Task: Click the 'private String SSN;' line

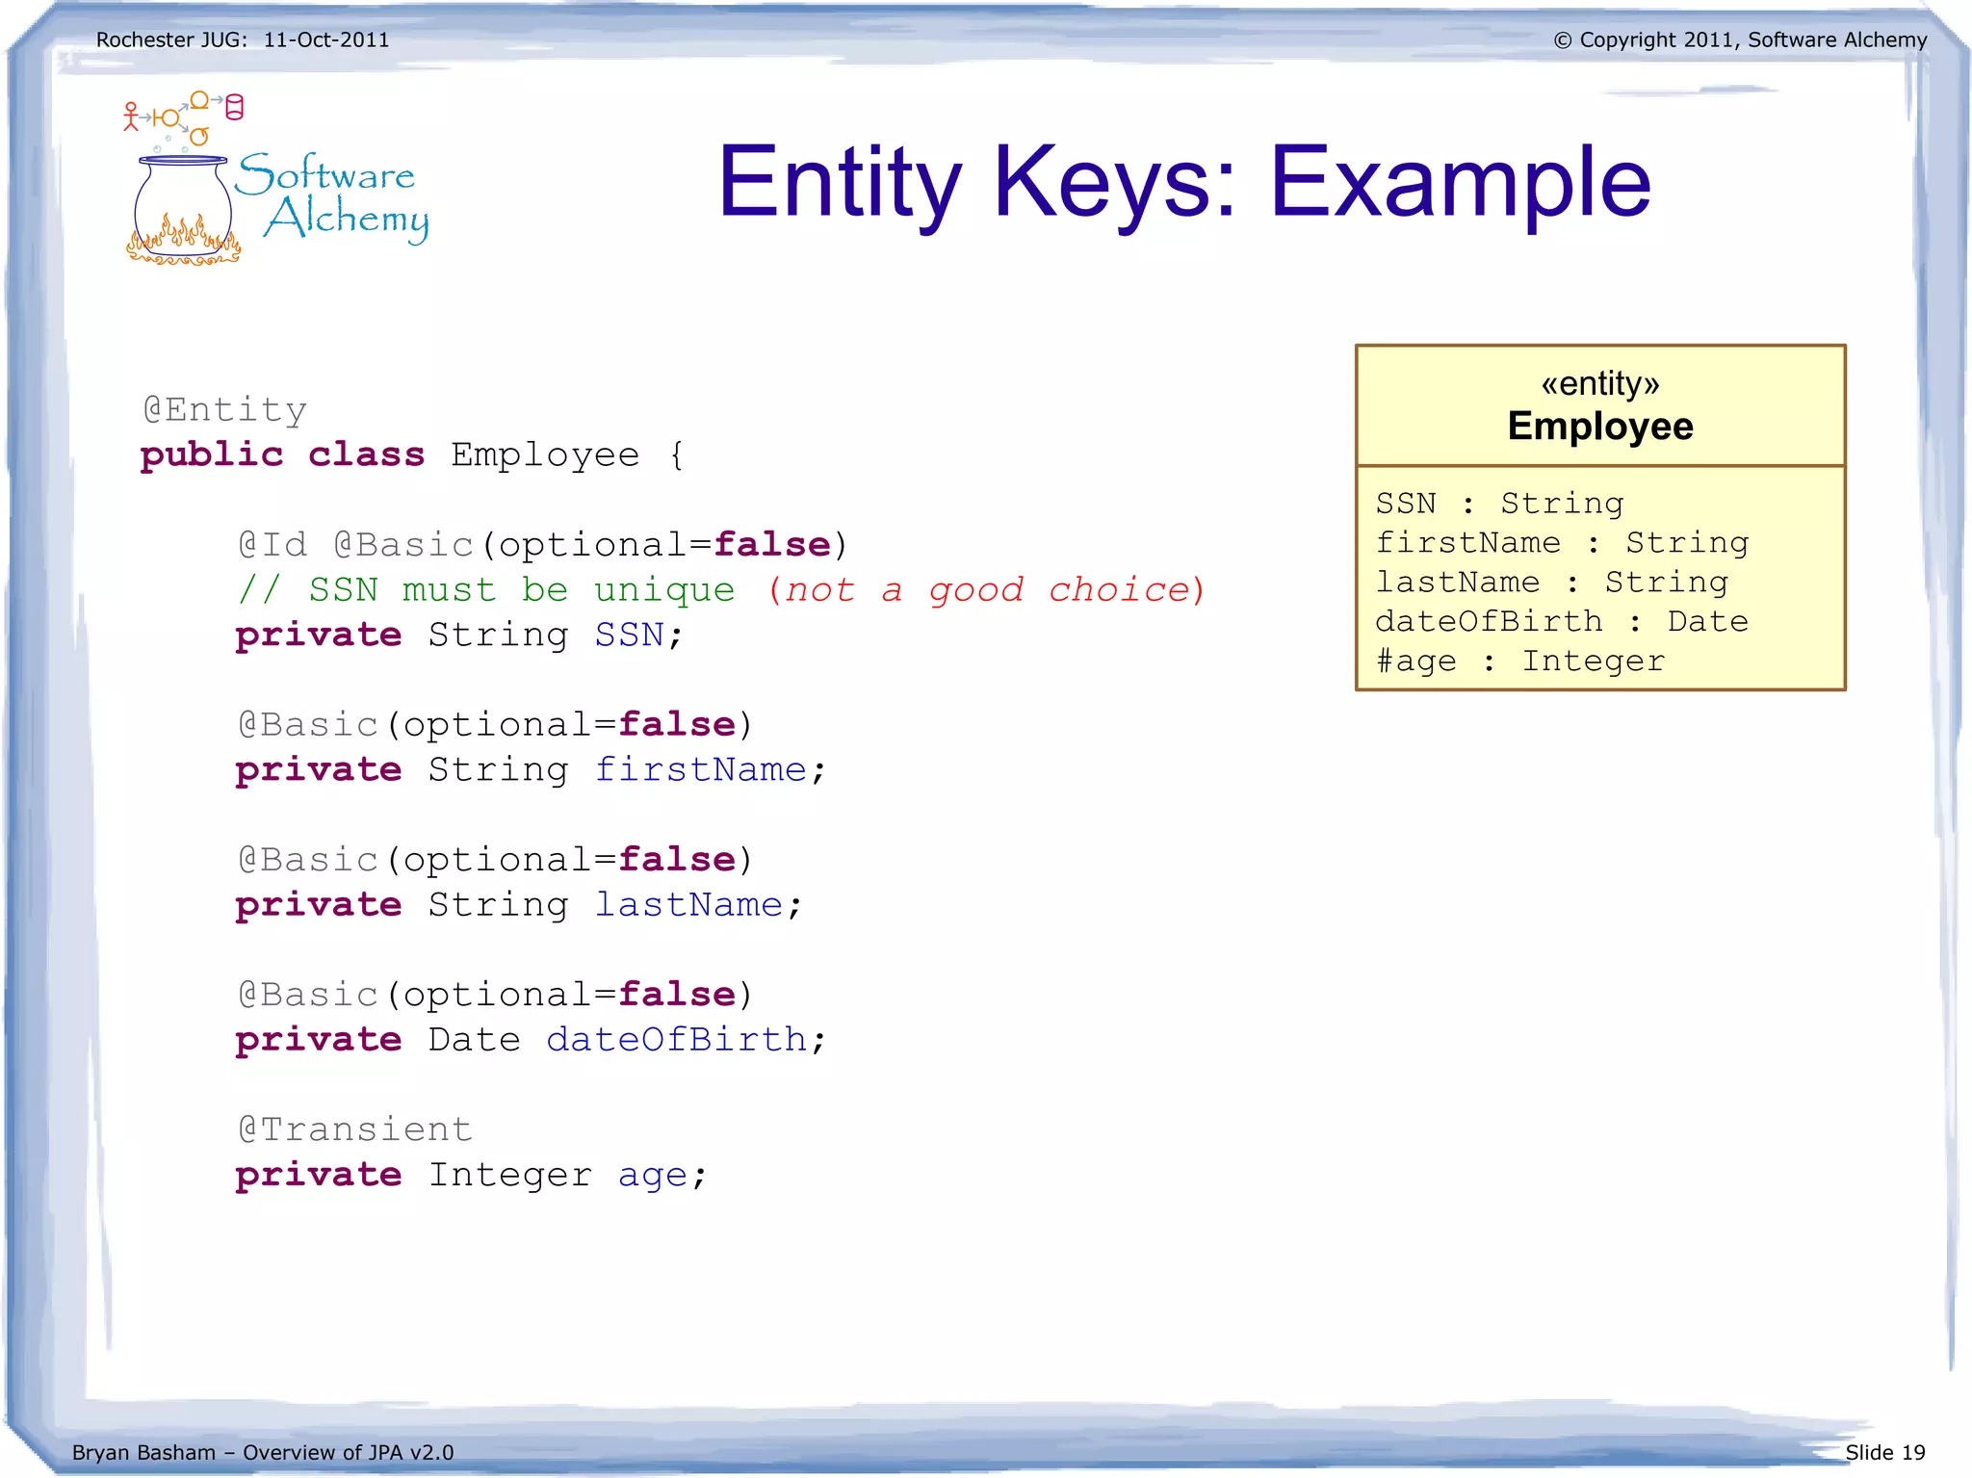Action: click(459, 635)
